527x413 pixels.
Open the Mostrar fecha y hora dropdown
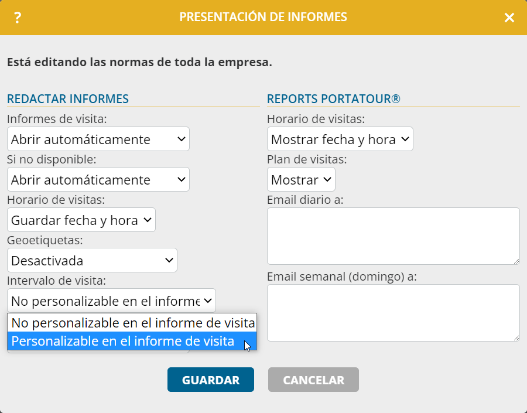coord(340,139)
